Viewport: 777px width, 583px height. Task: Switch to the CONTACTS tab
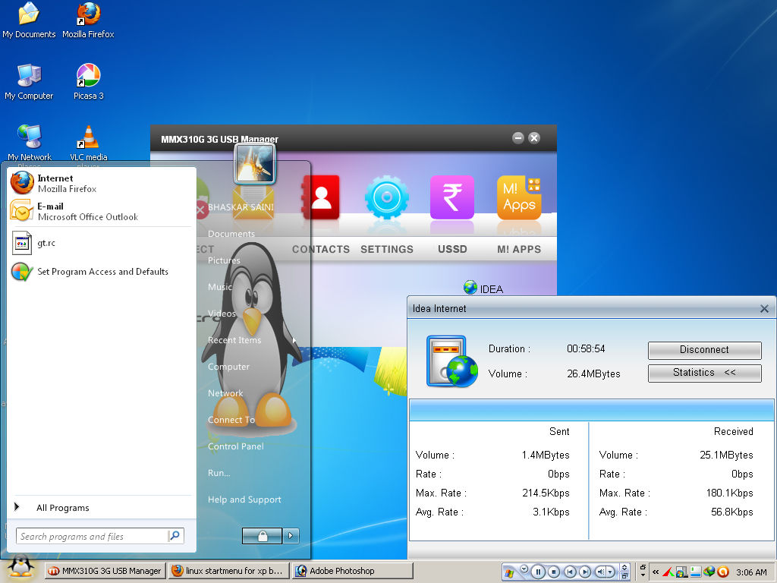(321, 249)
